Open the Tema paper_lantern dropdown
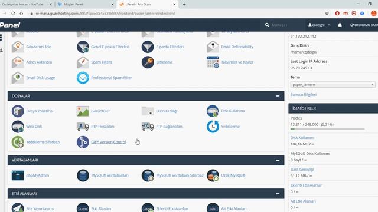The height and width of the screenshot is (212, 378). (x=333, y=85)
